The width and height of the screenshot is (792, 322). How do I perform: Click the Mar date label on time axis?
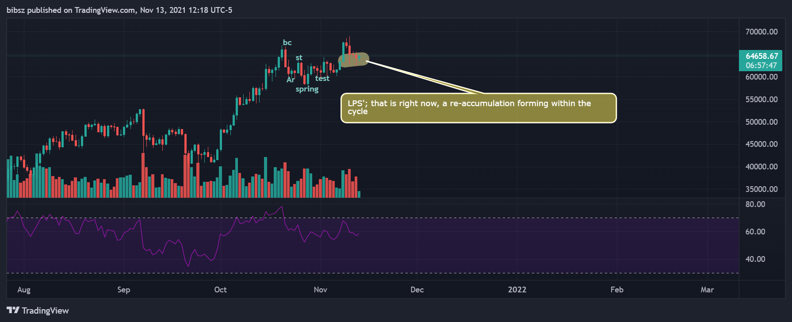pos(707,290)
